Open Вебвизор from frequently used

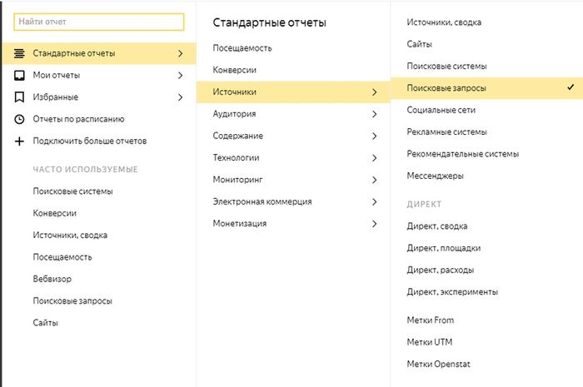point(52,279)
